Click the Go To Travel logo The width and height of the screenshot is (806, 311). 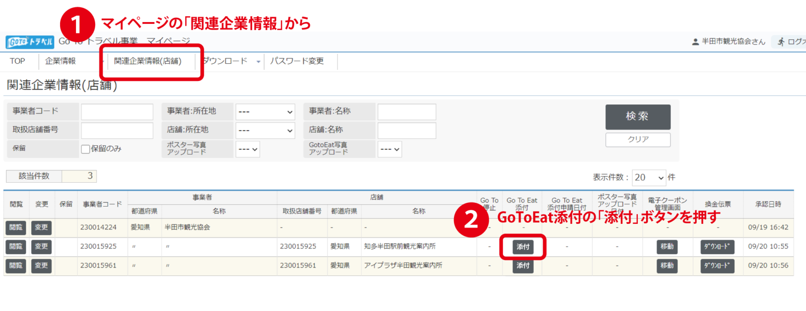(30, 42)
